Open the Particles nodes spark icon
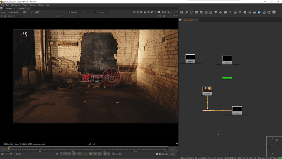The width and height of the screenshot is (282, 159). [x=230, y=12]
